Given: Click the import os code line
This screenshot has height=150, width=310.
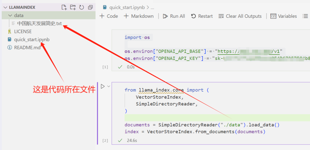Looking at the screenshot, I should pyautogui.click(x=137, y=37).
